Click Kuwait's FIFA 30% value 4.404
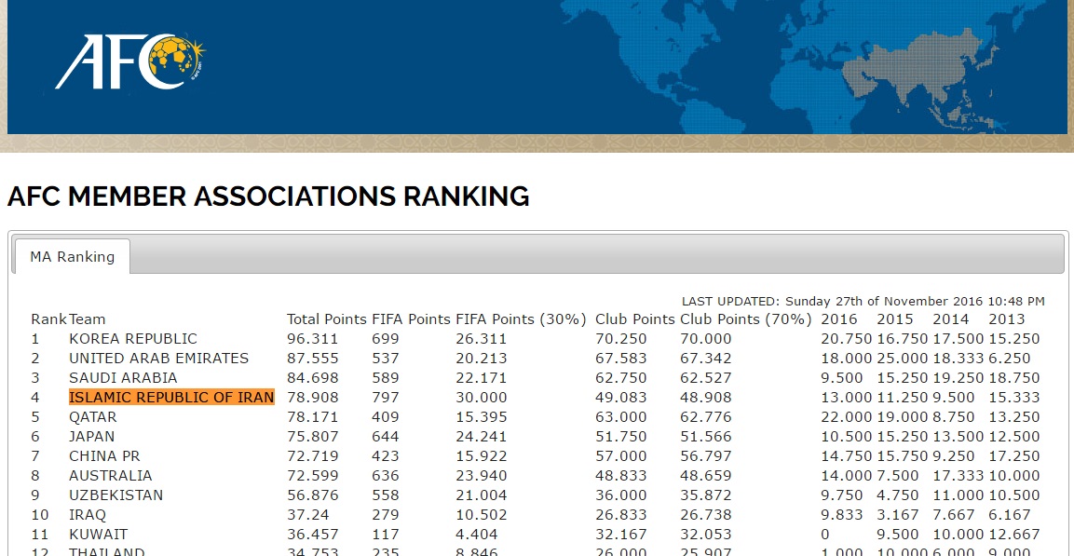The width and height of the screenshot is (1074, 556). coord(477,534)
